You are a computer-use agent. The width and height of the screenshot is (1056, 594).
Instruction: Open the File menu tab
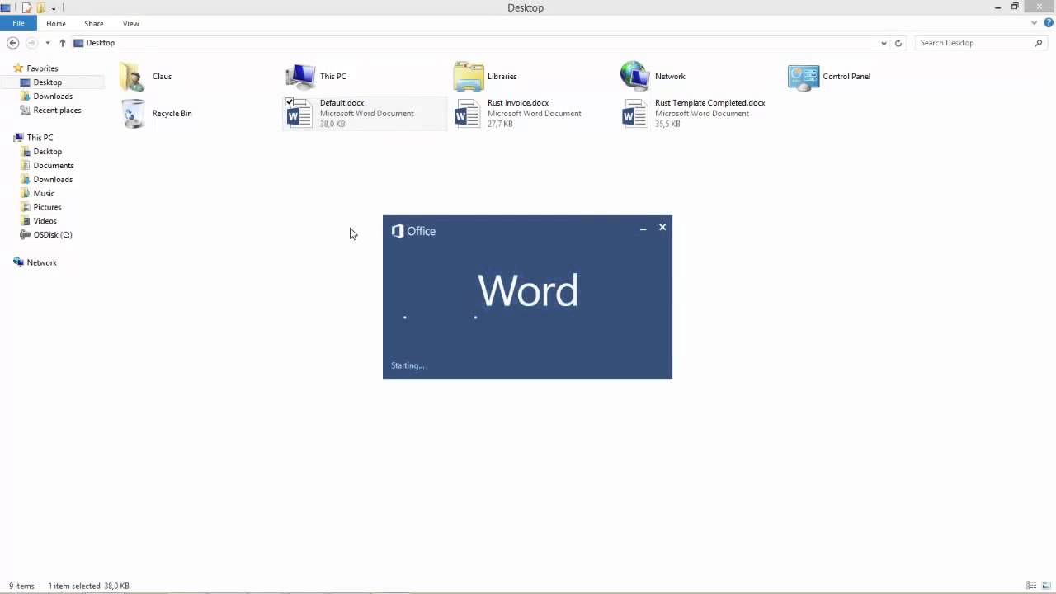tap(18, 23)
